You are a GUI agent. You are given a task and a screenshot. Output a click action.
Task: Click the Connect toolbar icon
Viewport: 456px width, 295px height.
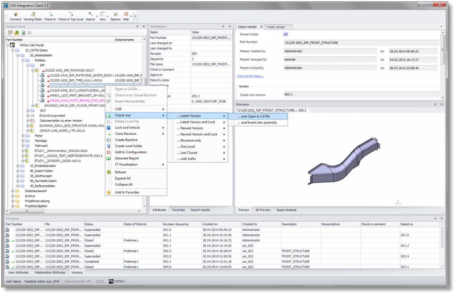point(15,14)
